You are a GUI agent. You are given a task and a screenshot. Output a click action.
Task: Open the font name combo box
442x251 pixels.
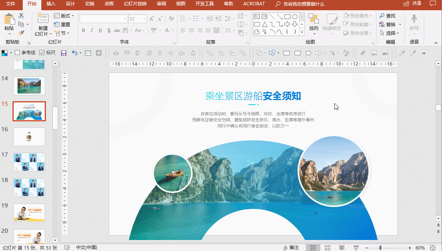click(104, 19)
